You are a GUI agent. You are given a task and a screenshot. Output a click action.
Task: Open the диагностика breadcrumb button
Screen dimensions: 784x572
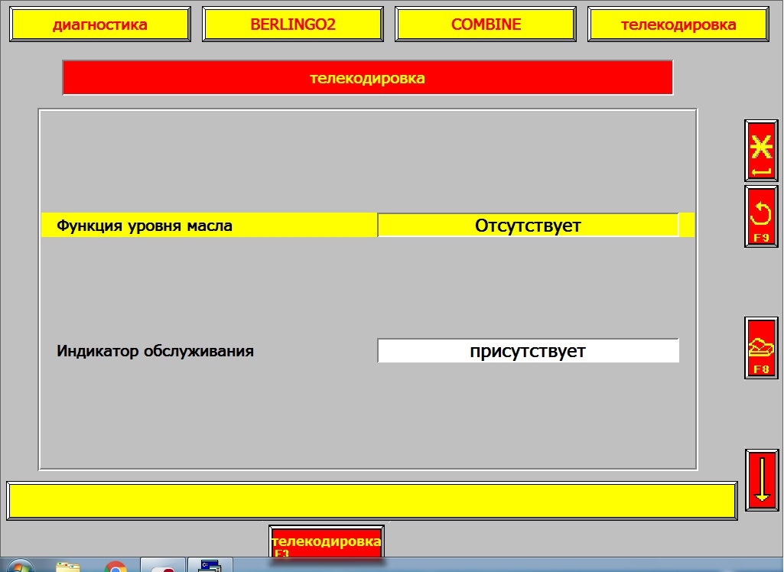click(x=100, y=24)
